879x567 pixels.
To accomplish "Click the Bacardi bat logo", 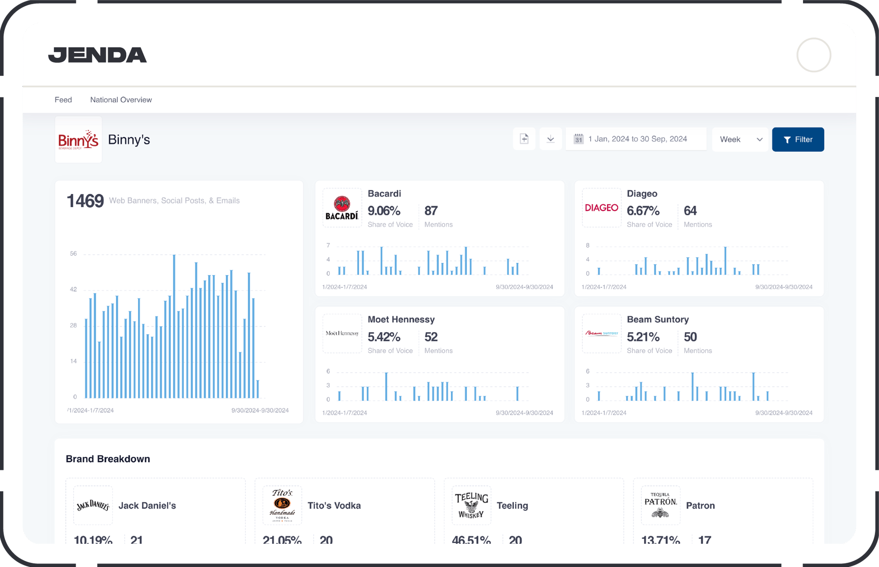I will point(342,208).
